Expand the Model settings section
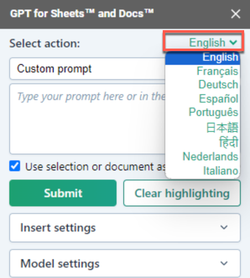This screenshot has width=250, height=278. (x=125, y=263)
